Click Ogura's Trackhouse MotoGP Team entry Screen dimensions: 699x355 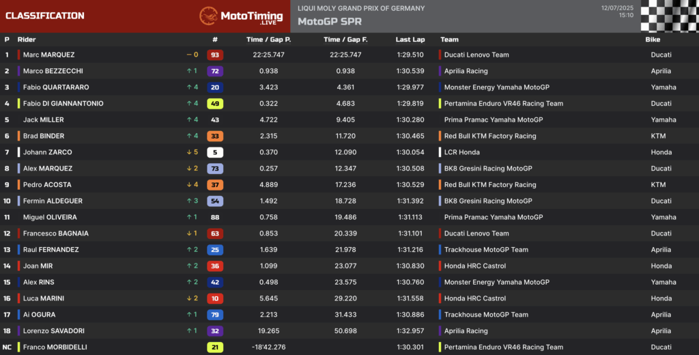pyautogui.click(x=486, y=315)
